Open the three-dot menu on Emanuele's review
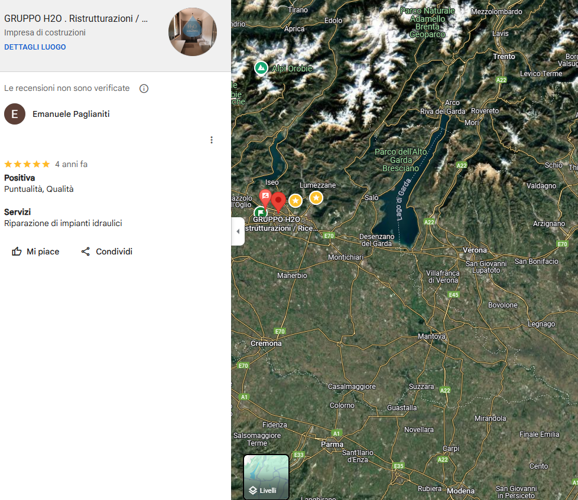 212,140
